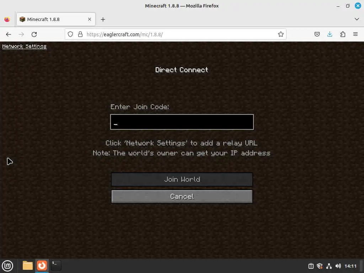
Task: Click the 'Enter Join Code:' label
Action: coord(139,107)
